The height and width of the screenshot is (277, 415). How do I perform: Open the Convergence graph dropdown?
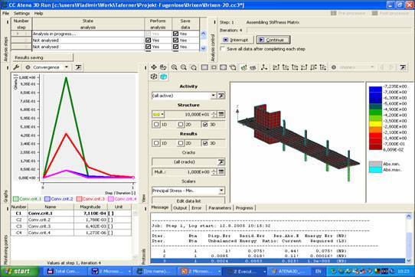[67, 67]
